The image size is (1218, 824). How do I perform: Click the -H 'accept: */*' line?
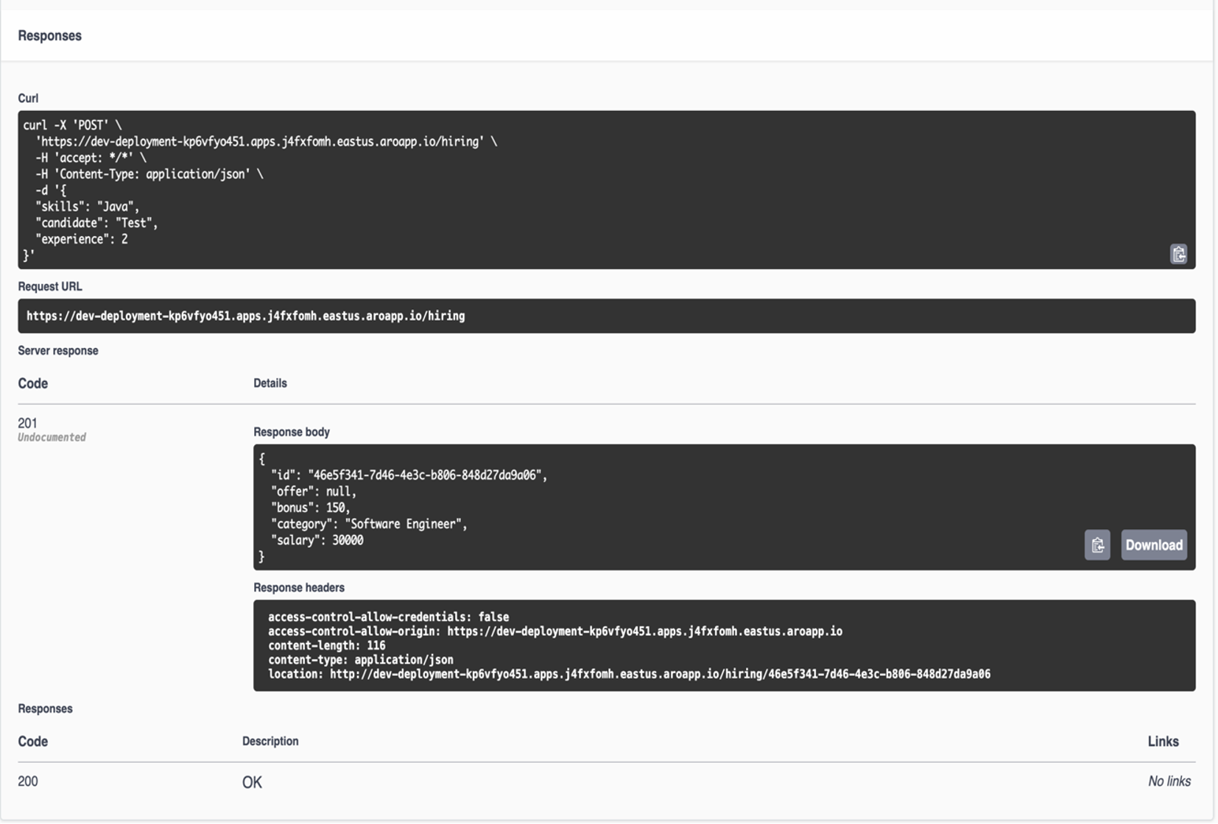pyautogui.click(x=91, y=157)
